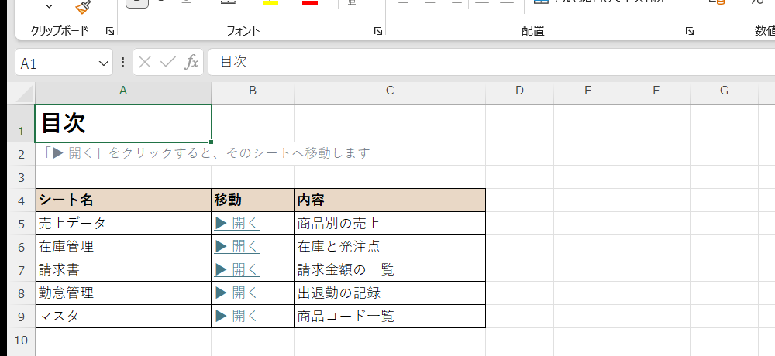This screenshot has height=356, width=775.
Task: Select row 6 header
Action: 21,247
